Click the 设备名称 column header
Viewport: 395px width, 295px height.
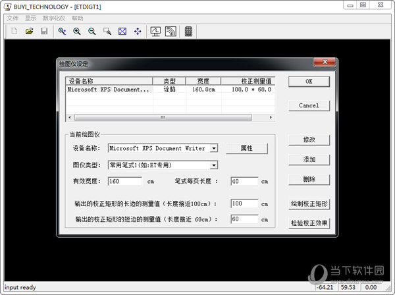point(109,81)
